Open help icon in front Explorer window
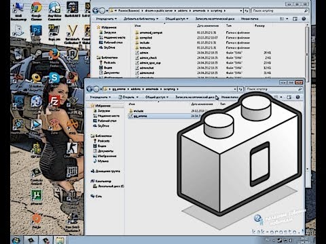326x244 pixels. tap(297, 97)
